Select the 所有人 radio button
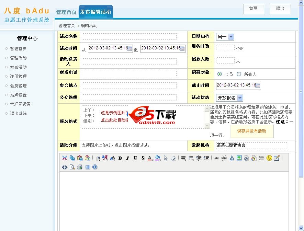The height and width of the screenshot is (231, 304). coord(239,74)
